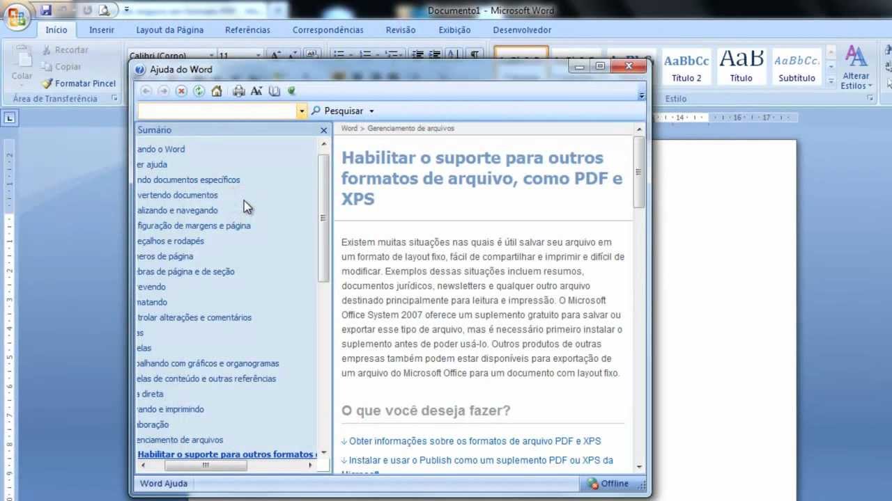
Task: Move styles gallery up one row
Action: [x=831, y=54]
